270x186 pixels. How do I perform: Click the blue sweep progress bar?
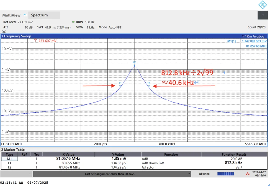[x=226, y=174]
